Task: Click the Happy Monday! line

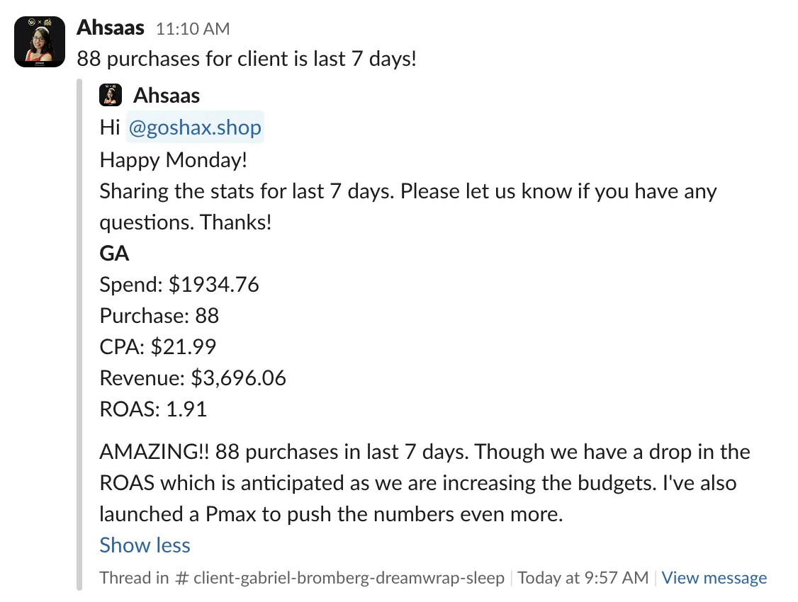Action: (174, 160)
